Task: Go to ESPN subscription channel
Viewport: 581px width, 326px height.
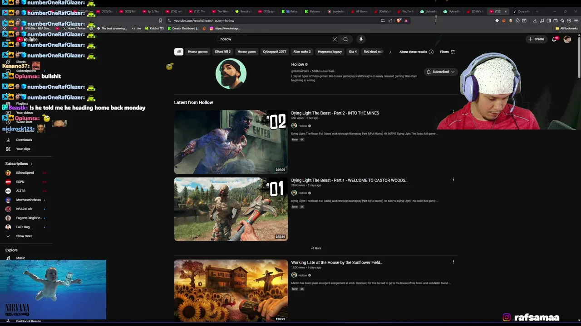Action: (20, 182)
